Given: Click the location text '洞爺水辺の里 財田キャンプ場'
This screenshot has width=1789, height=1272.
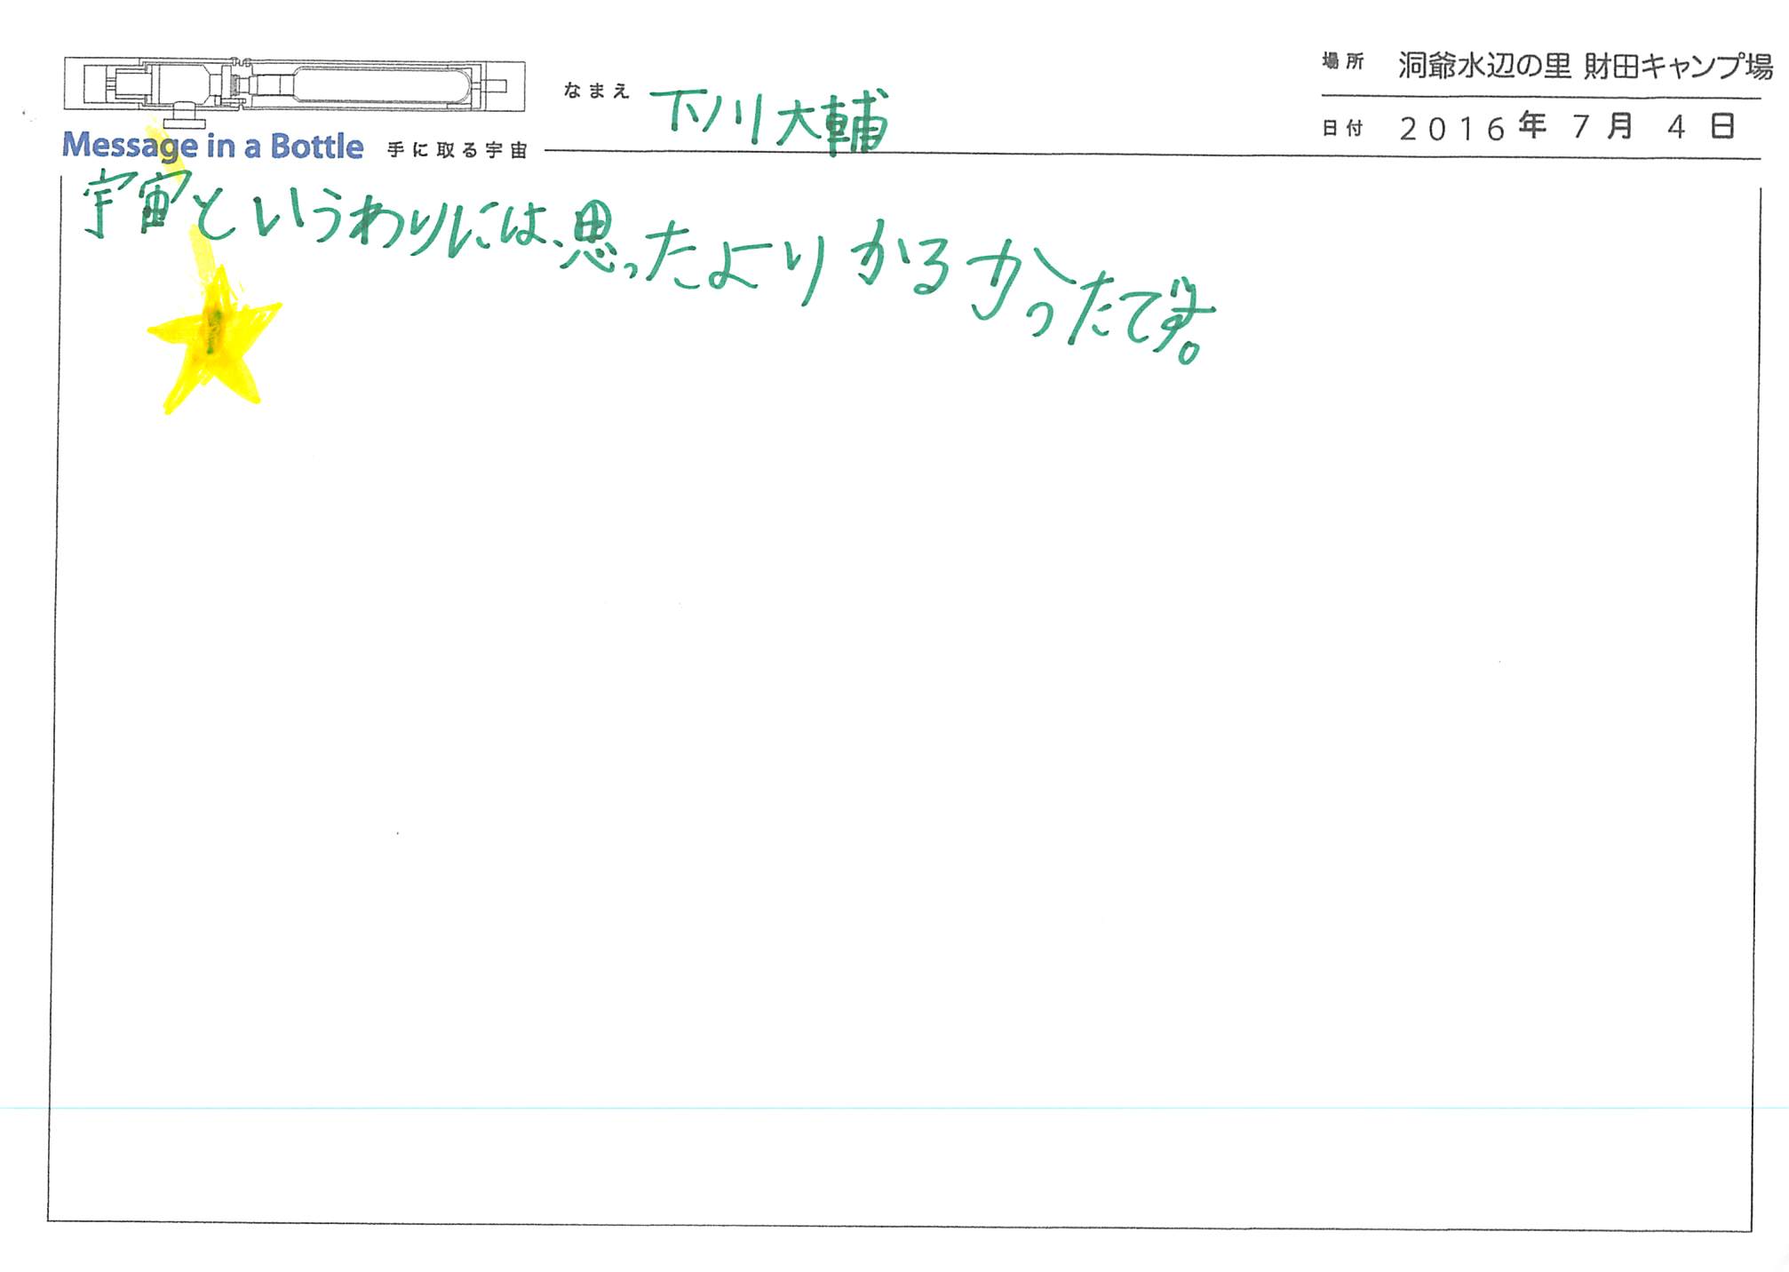Looking at the screenshot, I should point(1586,65).
